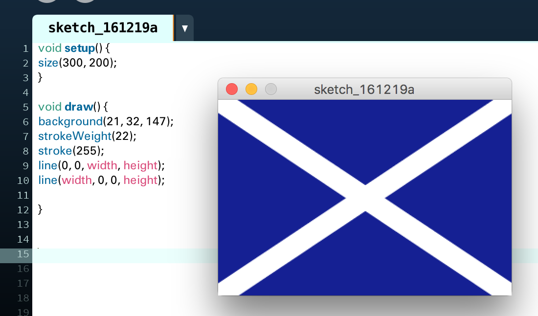This screenshot has width=538, height=316.
Task: Click the word setup on line 1
Action: coord(80,48)
